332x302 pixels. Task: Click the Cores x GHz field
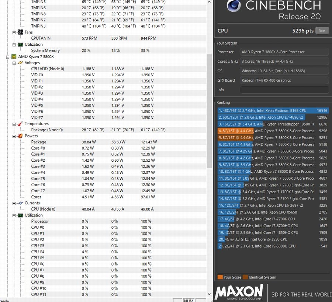[x=284, y=61]
